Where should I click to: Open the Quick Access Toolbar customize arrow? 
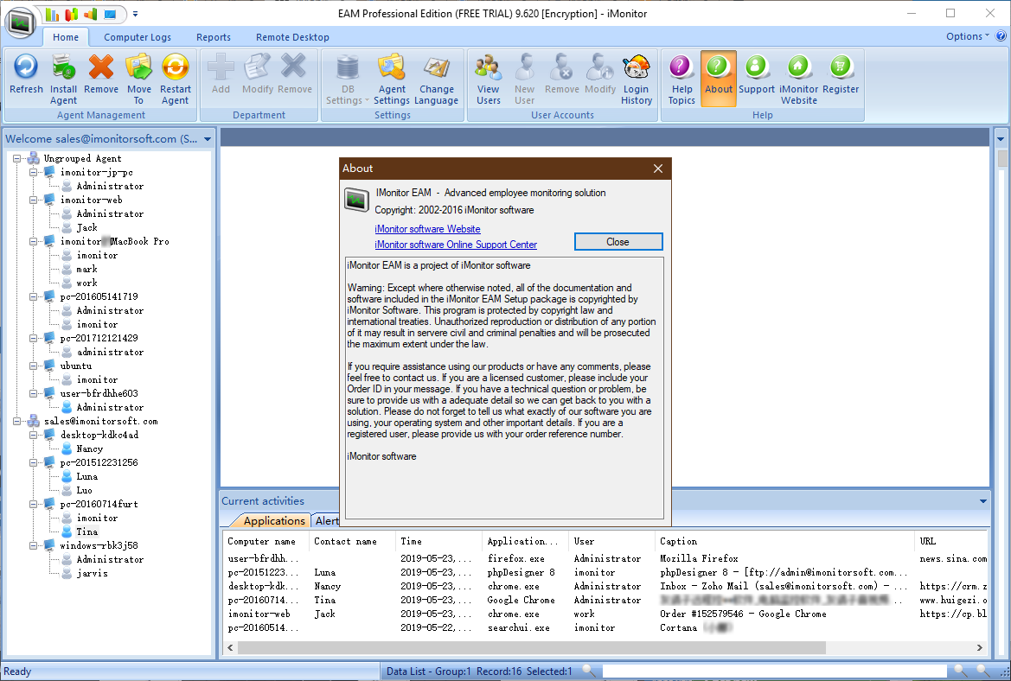135,14
